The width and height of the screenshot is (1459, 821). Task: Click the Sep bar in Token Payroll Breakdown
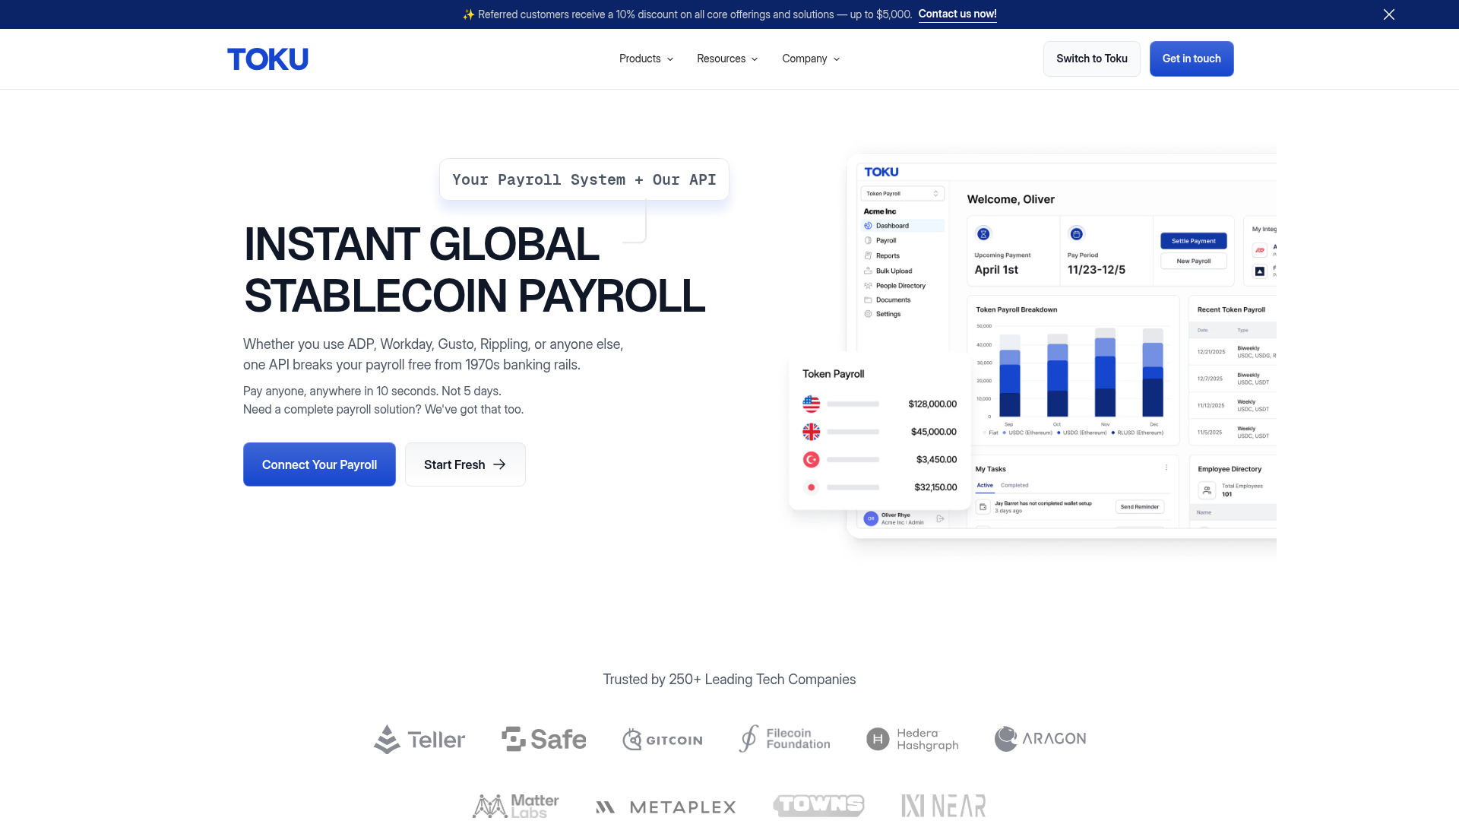1009,376
